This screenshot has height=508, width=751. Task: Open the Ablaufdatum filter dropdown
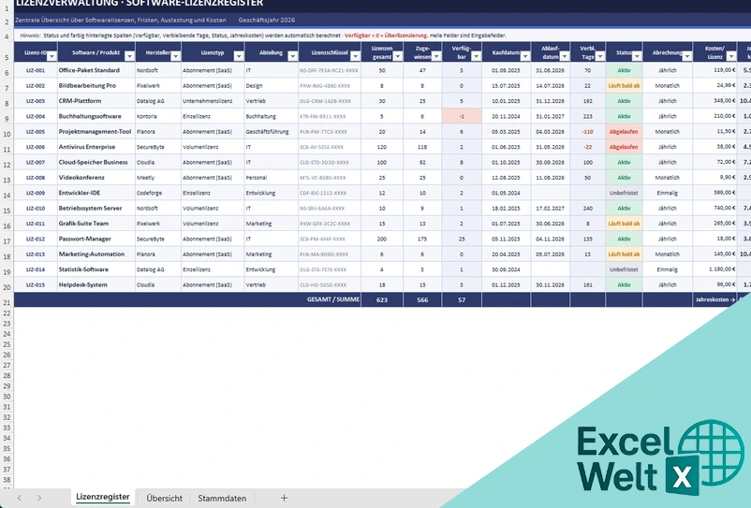click(x=565, y=56)
